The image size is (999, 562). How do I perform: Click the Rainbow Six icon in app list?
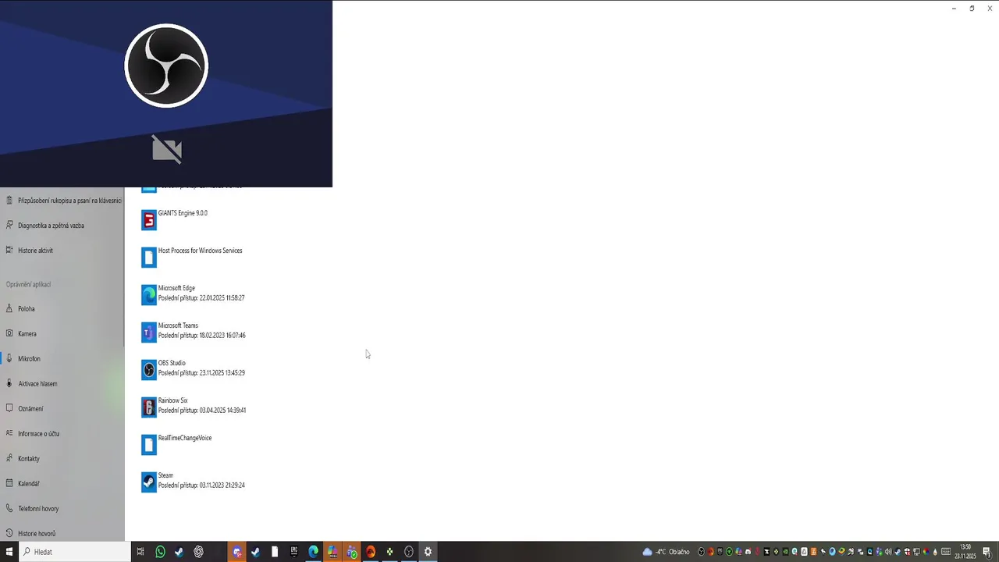(x=148, y=407)
